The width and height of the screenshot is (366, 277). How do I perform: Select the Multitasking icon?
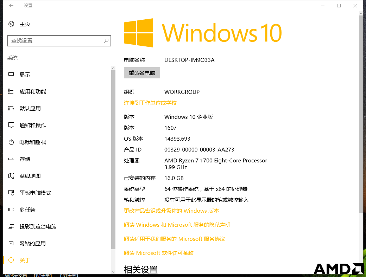11,210
